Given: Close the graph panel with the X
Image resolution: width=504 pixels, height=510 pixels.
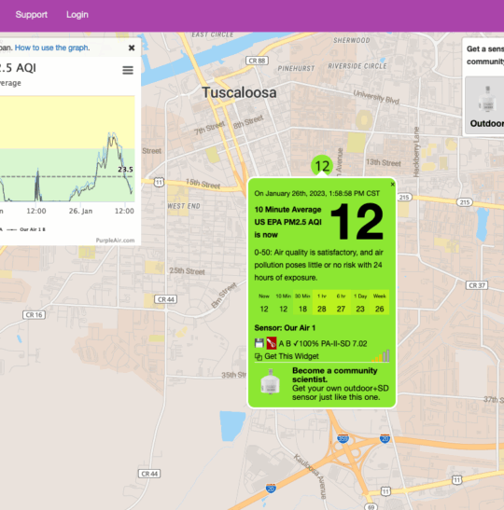Looking at the screenshot, I should (x=132, y=48).
